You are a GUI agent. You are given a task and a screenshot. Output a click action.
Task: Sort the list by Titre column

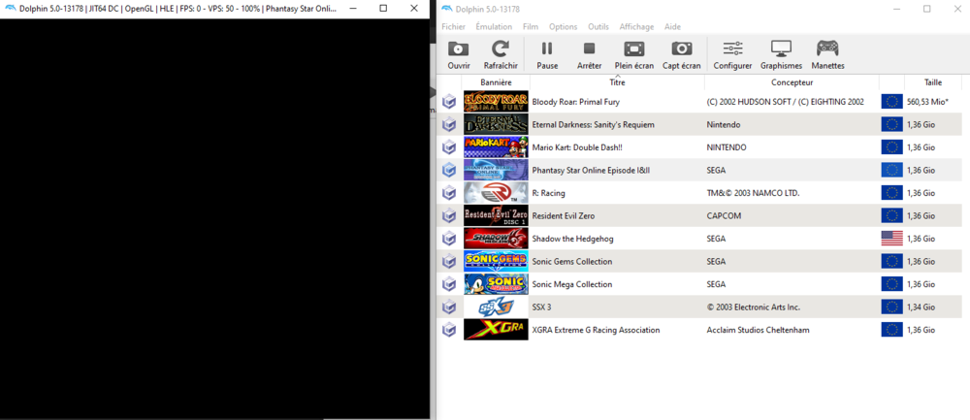617,82
